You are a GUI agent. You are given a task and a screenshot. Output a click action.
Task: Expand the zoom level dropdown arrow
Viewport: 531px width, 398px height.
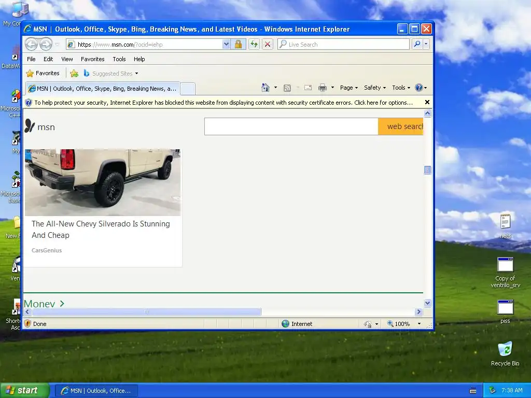(x=419, y=324)
